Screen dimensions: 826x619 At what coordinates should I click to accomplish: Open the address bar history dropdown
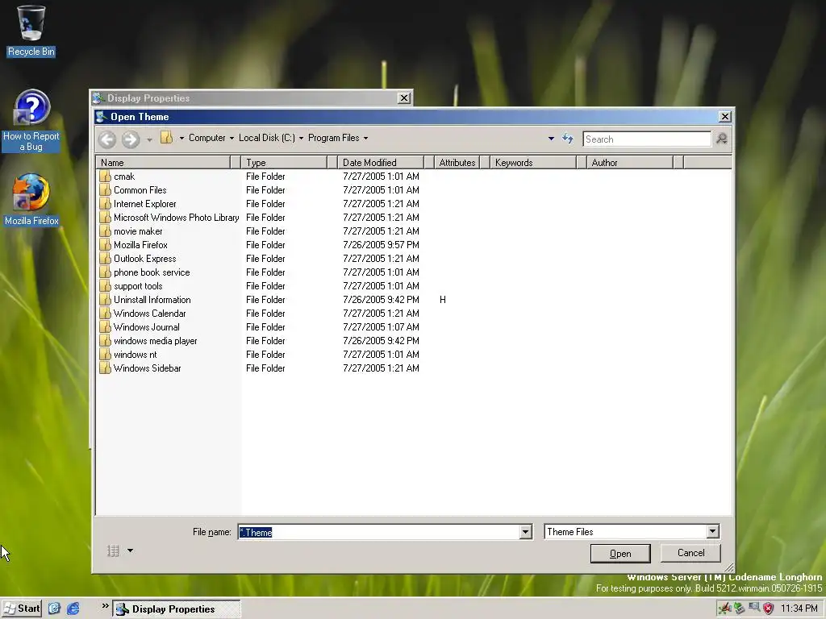551,139
